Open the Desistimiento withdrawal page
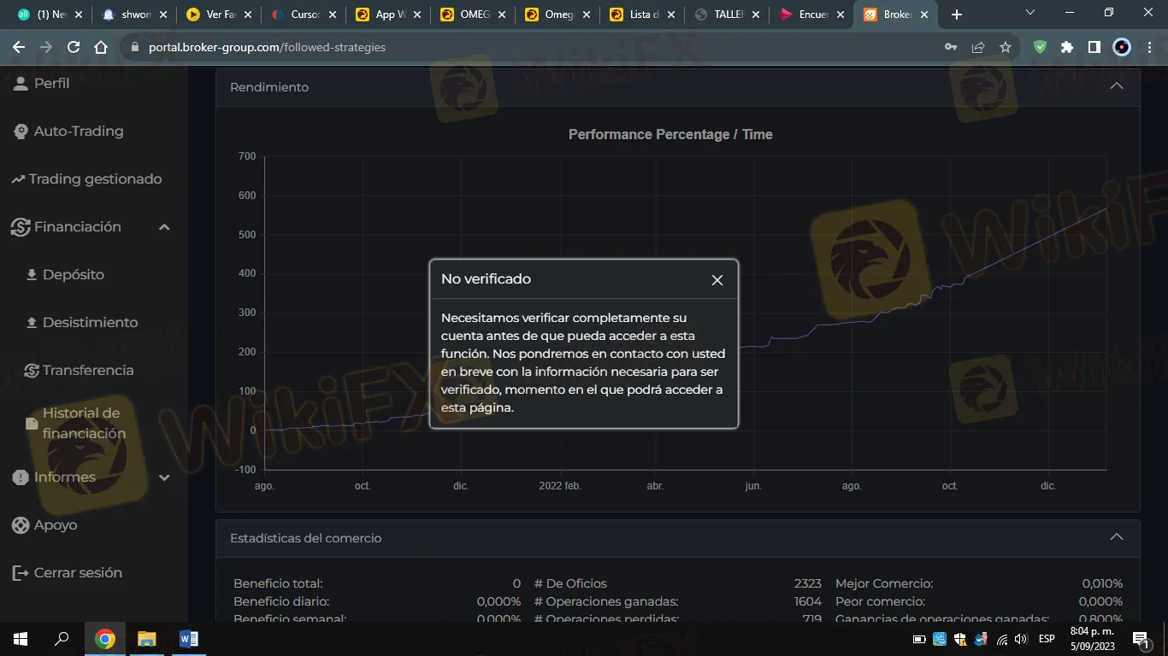The image size is (1168, 656). tap(90, 323)
